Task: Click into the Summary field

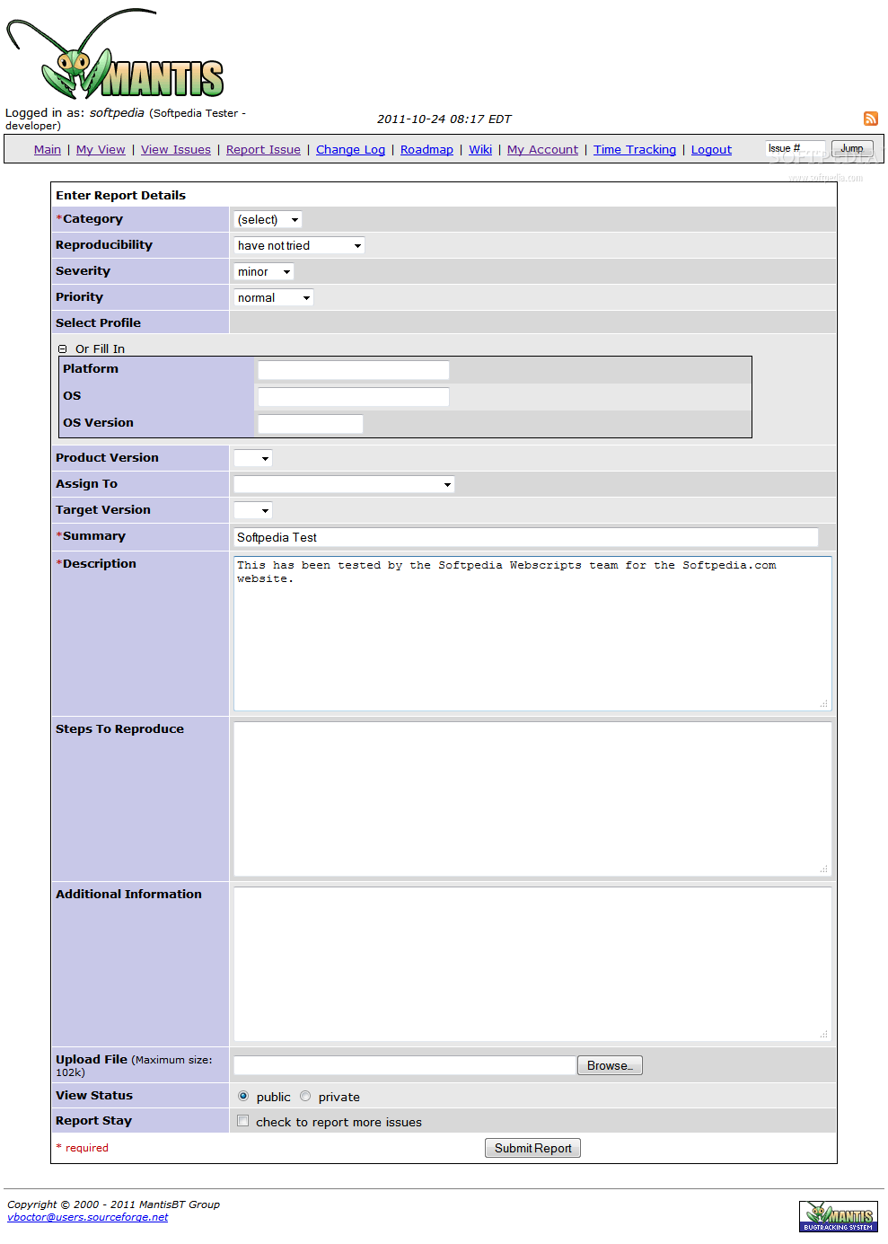Action: point(526,537)
